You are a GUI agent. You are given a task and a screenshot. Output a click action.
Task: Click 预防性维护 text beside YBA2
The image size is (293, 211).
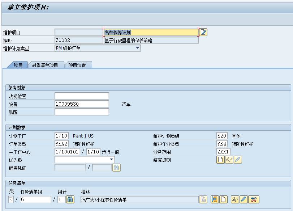tap(83, 144)
